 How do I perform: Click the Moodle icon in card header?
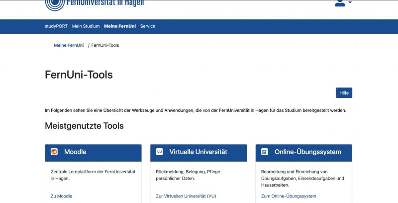click(x=54, y=152)
